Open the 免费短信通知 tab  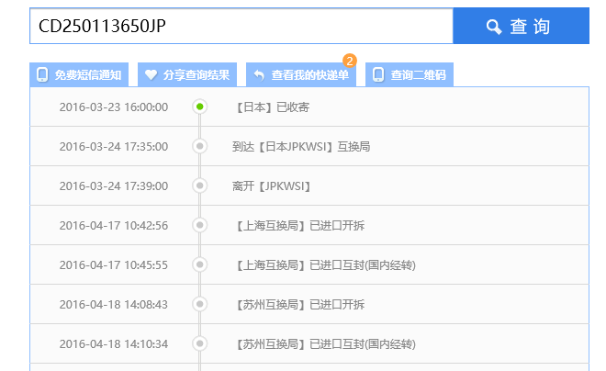[x=79, y=74]
